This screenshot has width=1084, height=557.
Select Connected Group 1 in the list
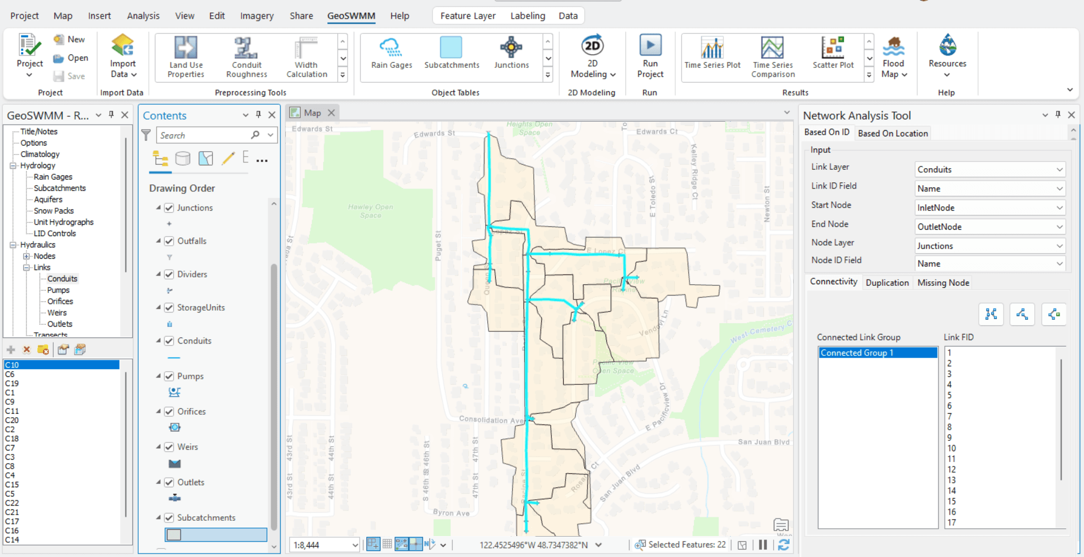coord(877,353)
